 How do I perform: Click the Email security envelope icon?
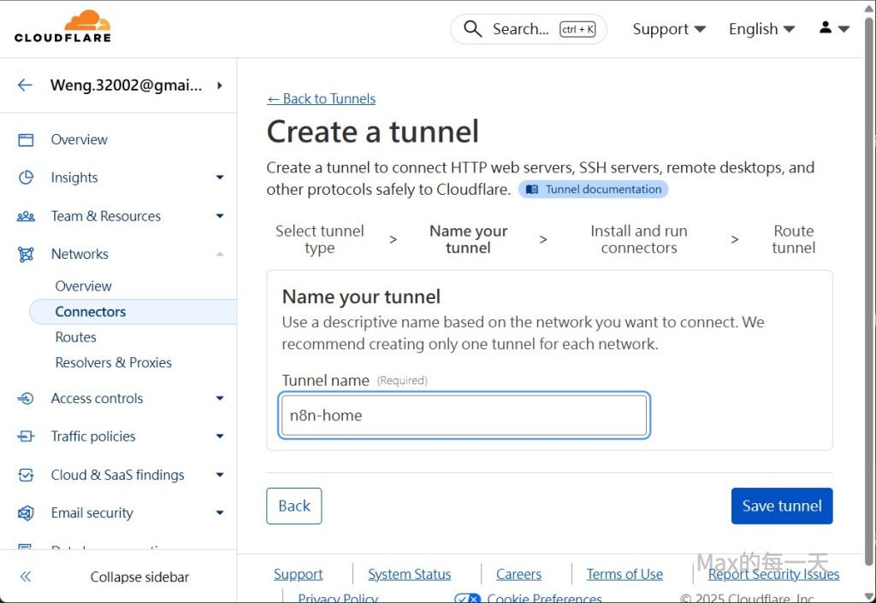(x=26, y=513)
